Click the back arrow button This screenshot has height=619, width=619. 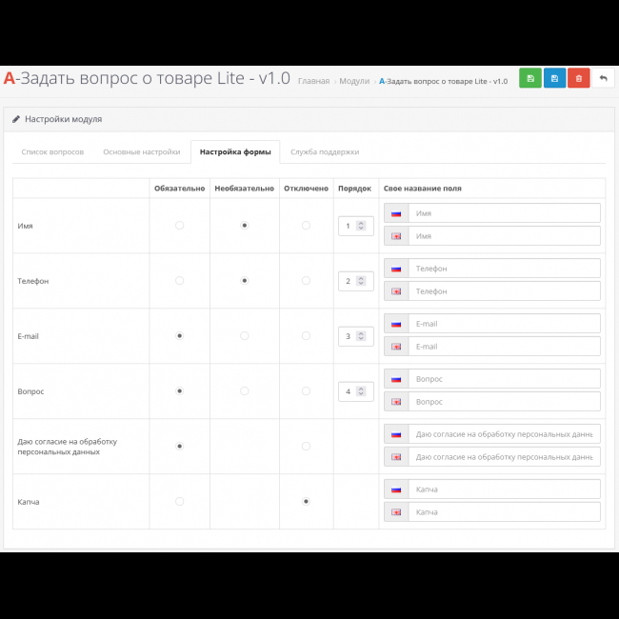pos(604,79)
